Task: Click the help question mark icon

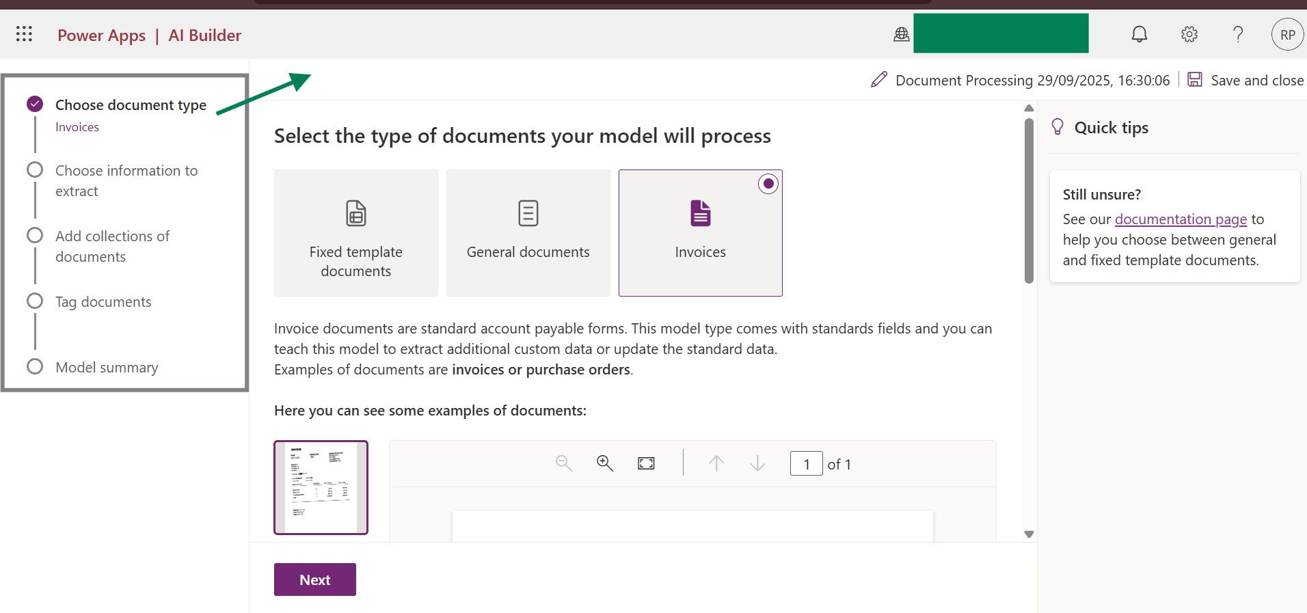Action: [x=1237, y=34]
